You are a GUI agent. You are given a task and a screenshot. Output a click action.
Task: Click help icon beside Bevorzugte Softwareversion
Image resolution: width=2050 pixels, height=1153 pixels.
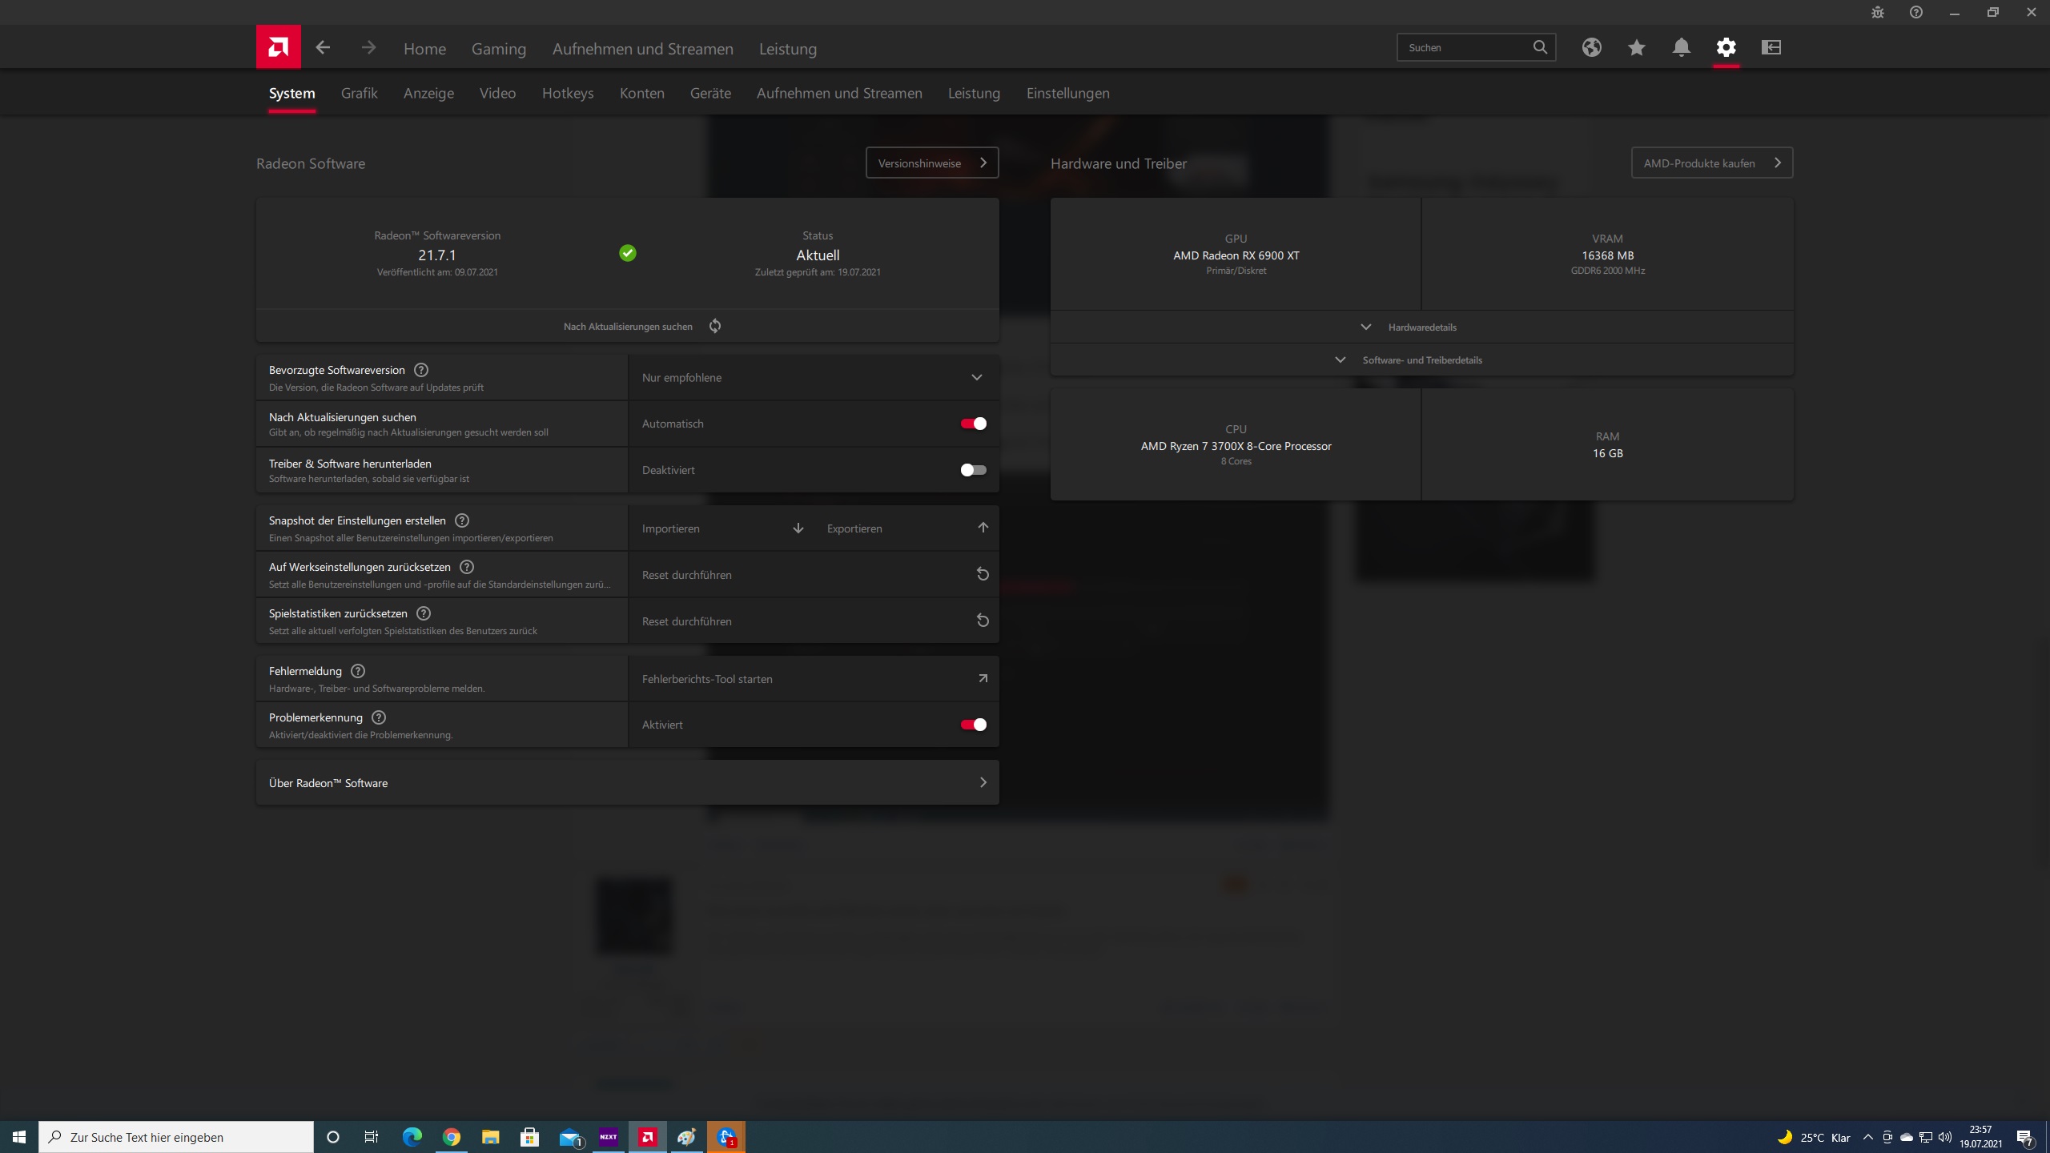[x=421, y=370]
